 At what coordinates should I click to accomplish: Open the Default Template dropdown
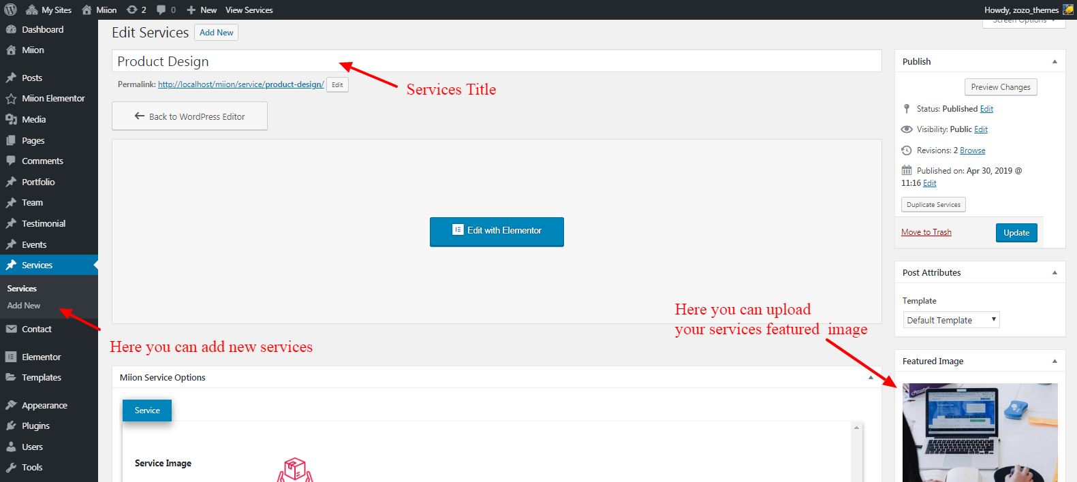(951, 320)
